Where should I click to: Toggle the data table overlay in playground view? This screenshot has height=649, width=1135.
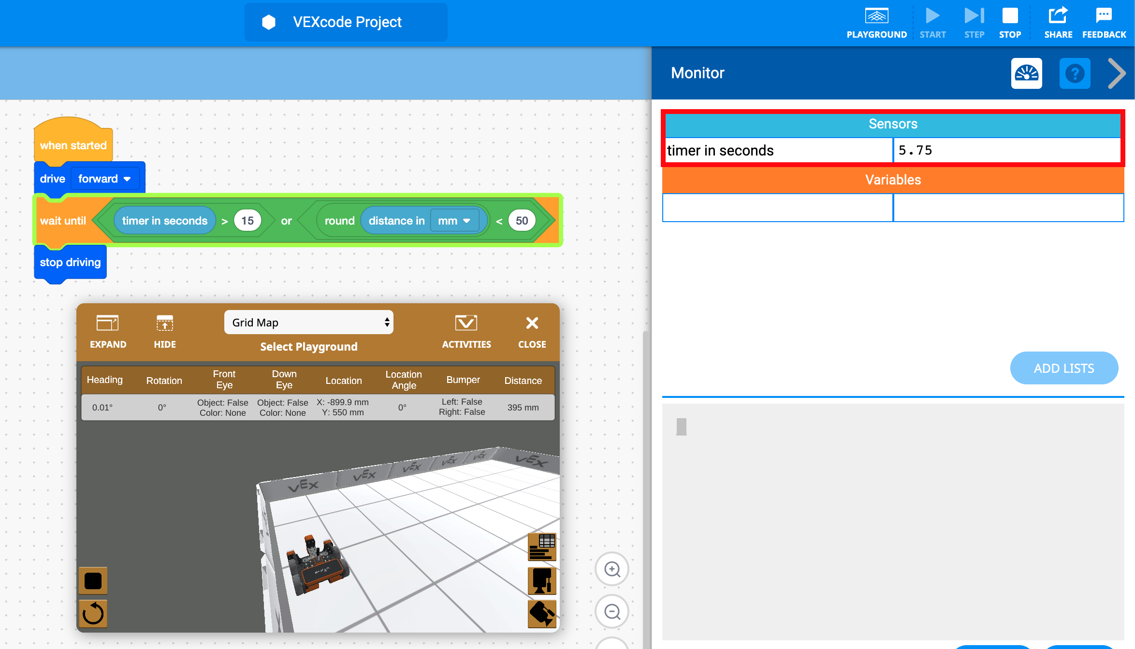tap(542, 547)
